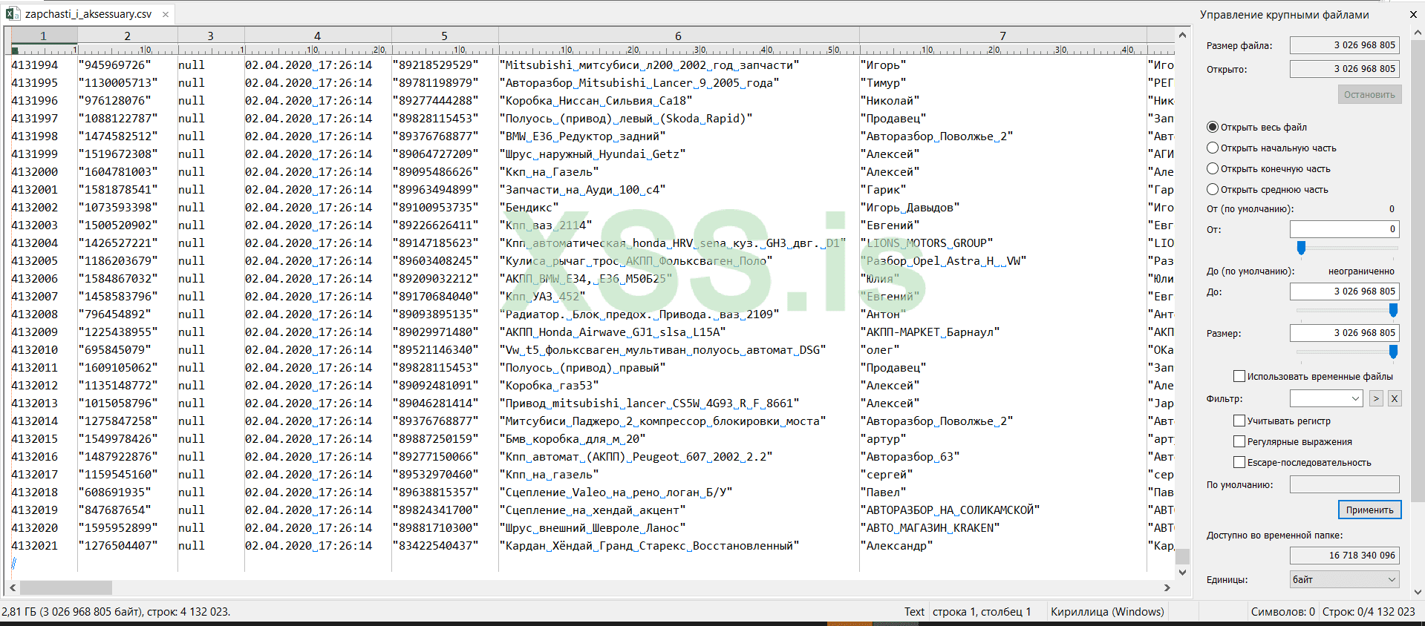Screen dimensions: 1425x626
Task: Check 'Учитывать регистр' option
Action: [1239, 421]
